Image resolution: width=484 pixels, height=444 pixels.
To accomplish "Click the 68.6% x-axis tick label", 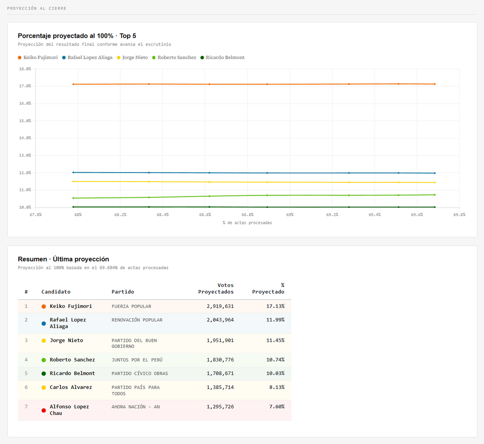I will point(205,215).
